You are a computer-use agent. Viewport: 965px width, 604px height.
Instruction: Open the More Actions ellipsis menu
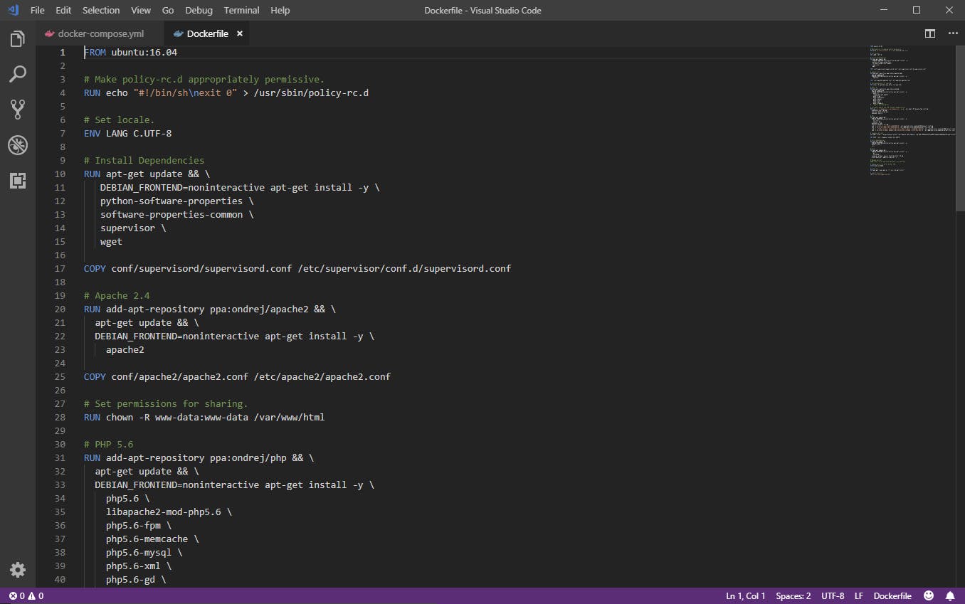(x=953, y=33)
